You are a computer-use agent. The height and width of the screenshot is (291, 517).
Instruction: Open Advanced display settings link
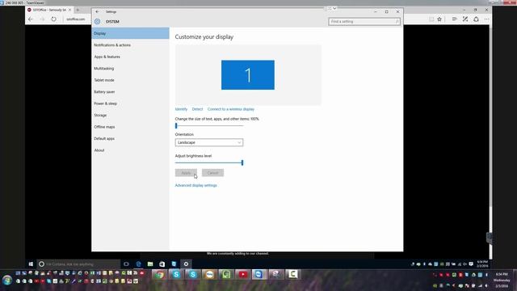click(x=195, y=185)
